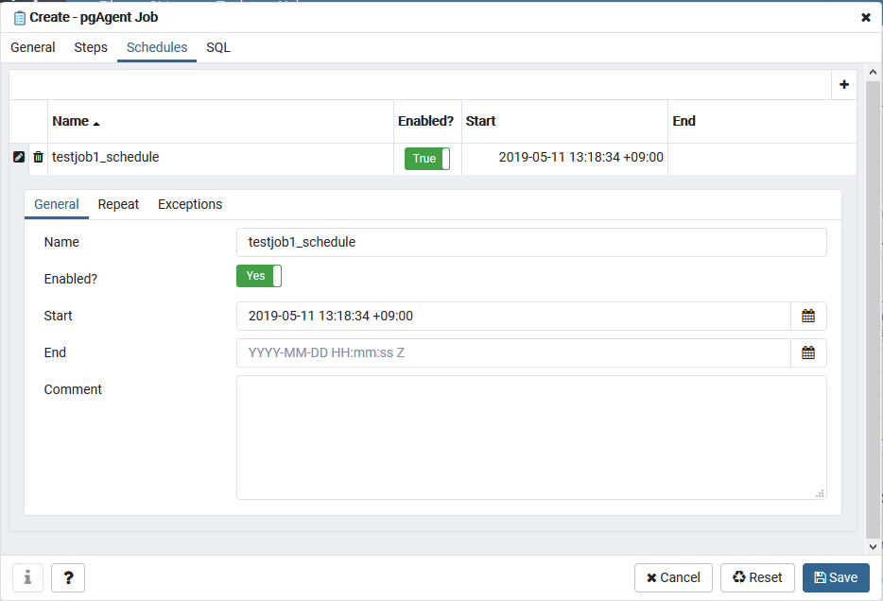Switch to the Repeat sub-tab
Image resolution: width=883 pixels, height=601 pixels.
pos(118,204)
